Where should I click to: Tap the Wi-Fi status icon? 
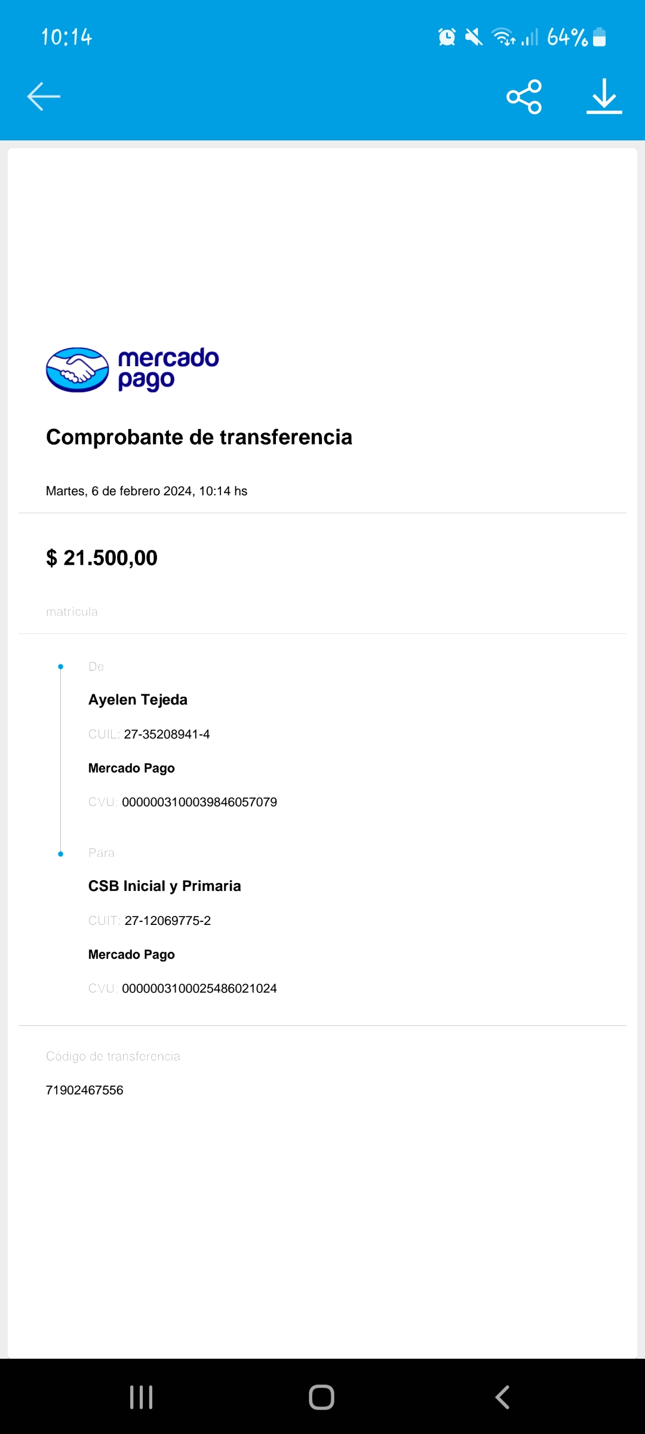pyautogui.click(x=503, y=37)
